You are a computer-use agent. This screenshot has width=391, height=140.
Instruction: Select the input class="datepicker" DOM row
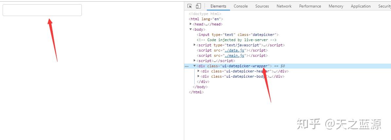click(x=238, y=35)
